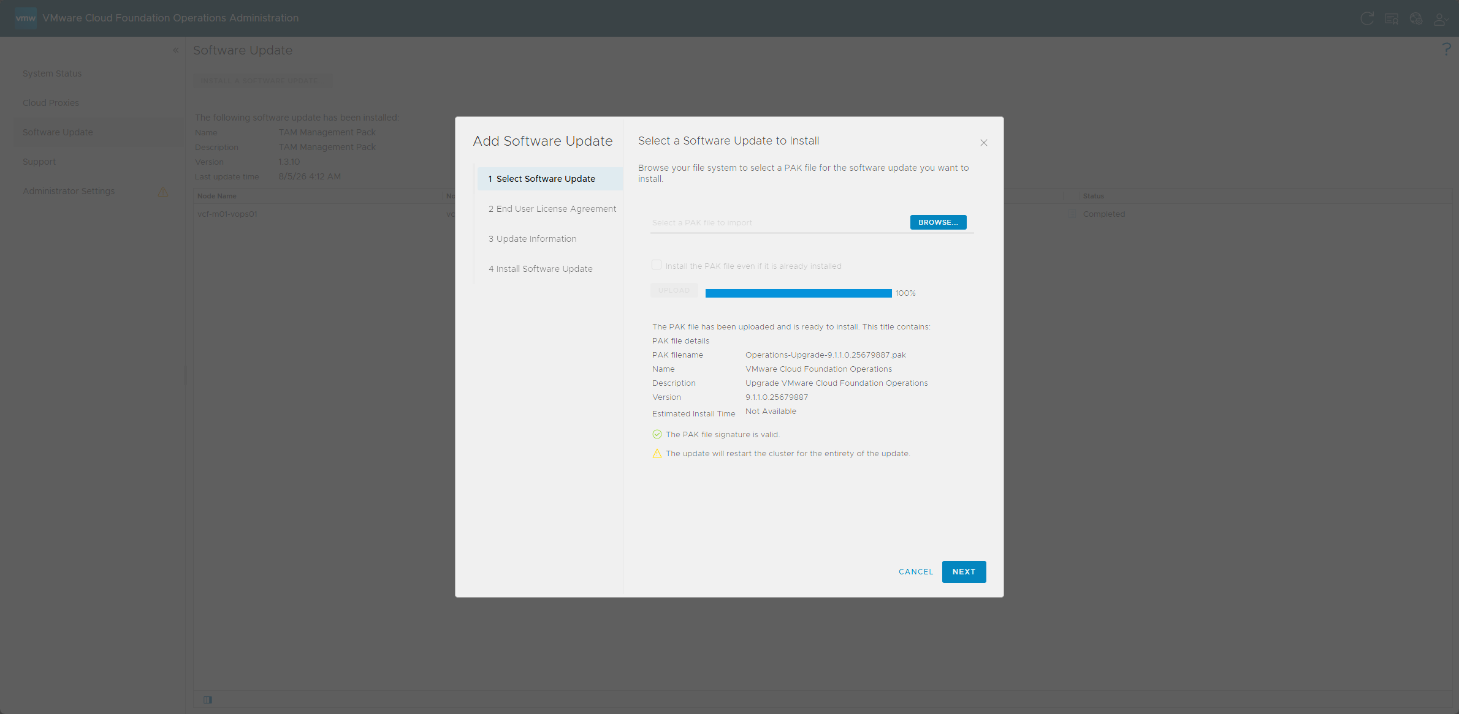Viewport: 1459px width, 714px height.
Task: Select step 2 End User License Agreement
Action: pyautogui.click(x=552, y=209)
